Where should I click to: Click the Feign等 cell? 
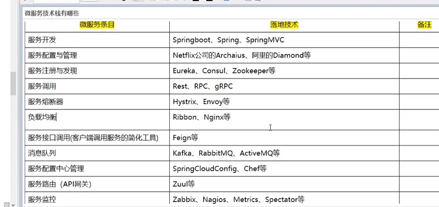284,138
